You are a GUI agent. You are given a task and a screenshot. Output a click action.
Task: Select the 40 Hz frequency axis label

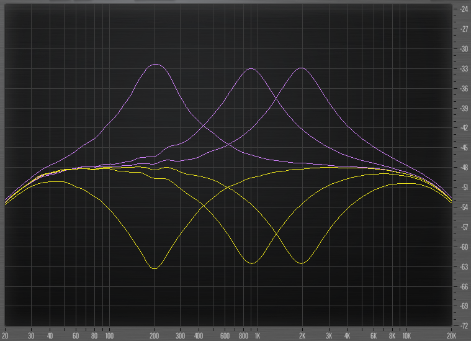point(50,336)
